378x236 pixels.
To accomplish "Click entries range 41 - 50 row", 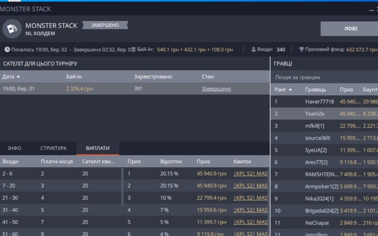I will point(60,222).
